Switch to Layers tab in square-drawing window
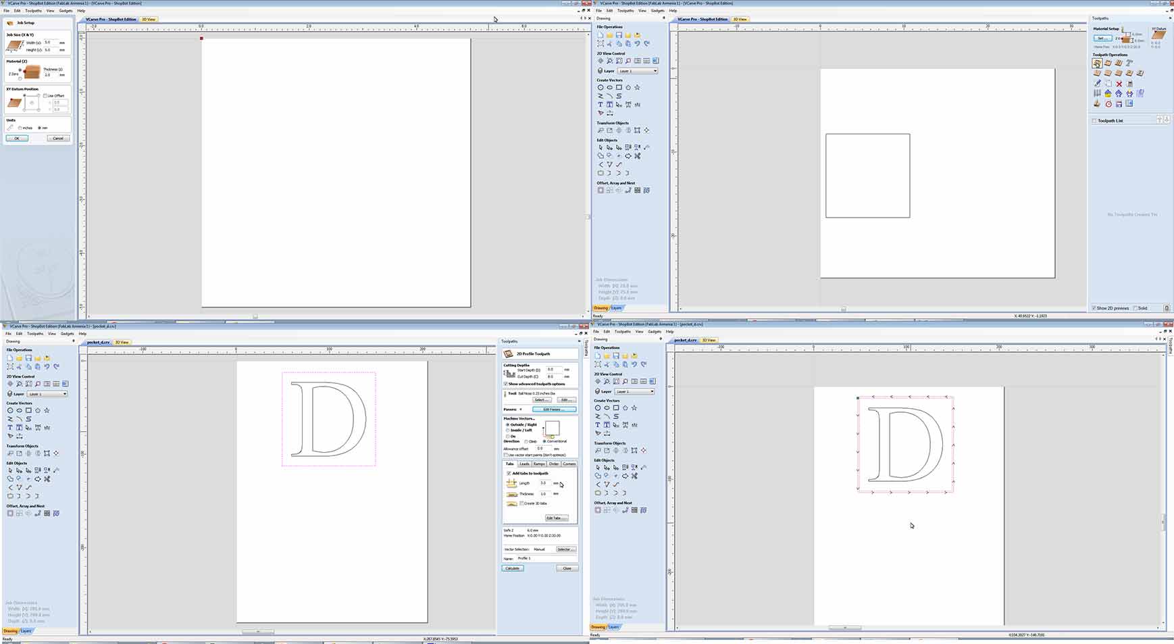Image resolution: width=1174 pixels, height=644 pixels. coord(616,308)
